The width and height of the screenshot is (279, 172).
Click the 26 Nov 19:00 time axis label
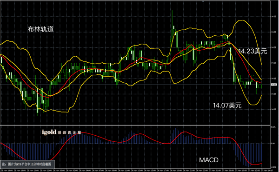pyautogui.click(x=175, y=171)
